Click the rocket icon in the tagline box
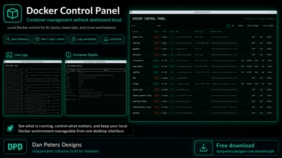282x158 pixels. tap(10, 128)
